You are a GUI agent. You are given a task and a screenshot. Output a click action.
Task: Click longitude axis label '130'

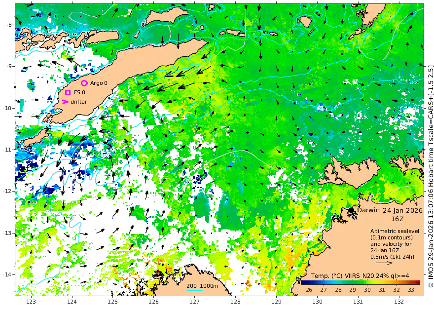click(x=317, y=302)
